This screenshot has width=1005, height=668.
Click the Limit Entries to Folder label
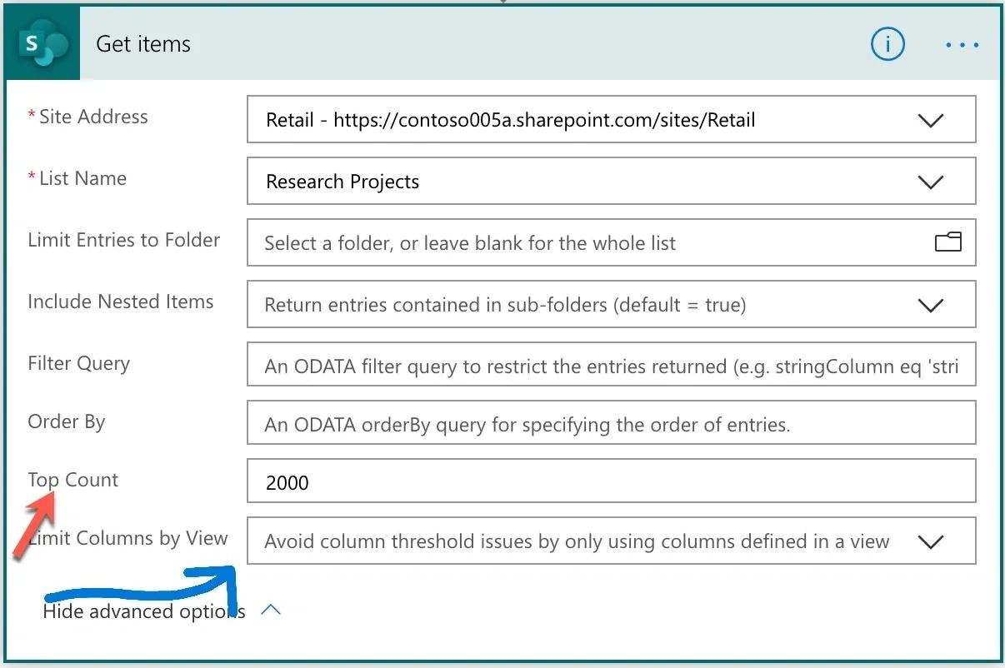pyautogui.click(x=124, y=240)
